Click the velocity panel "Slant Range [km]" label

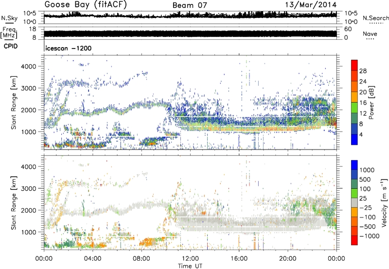coord(14,202)
